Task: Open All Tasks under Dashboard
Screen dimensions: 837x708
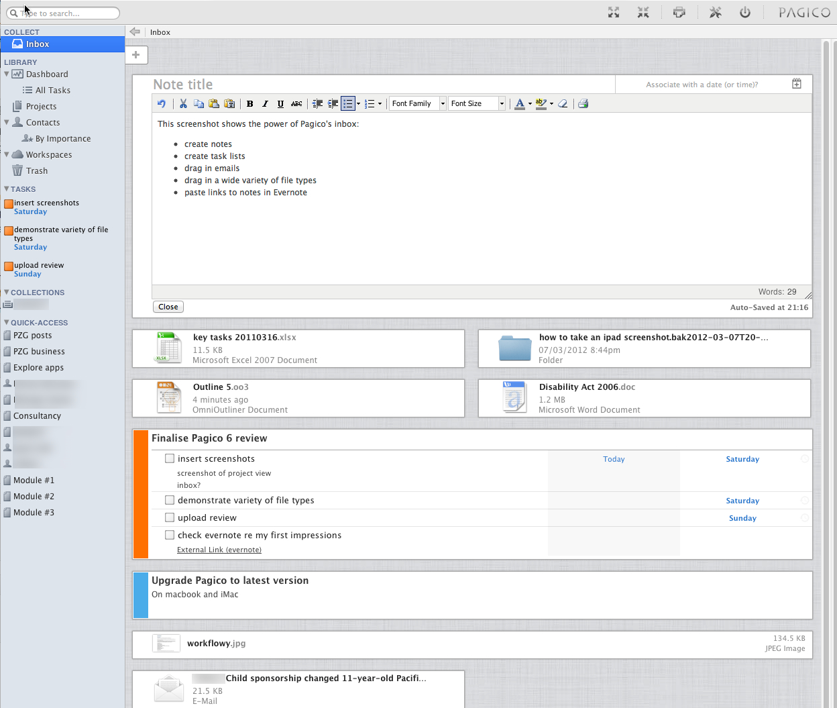Action: coord(52,90)
